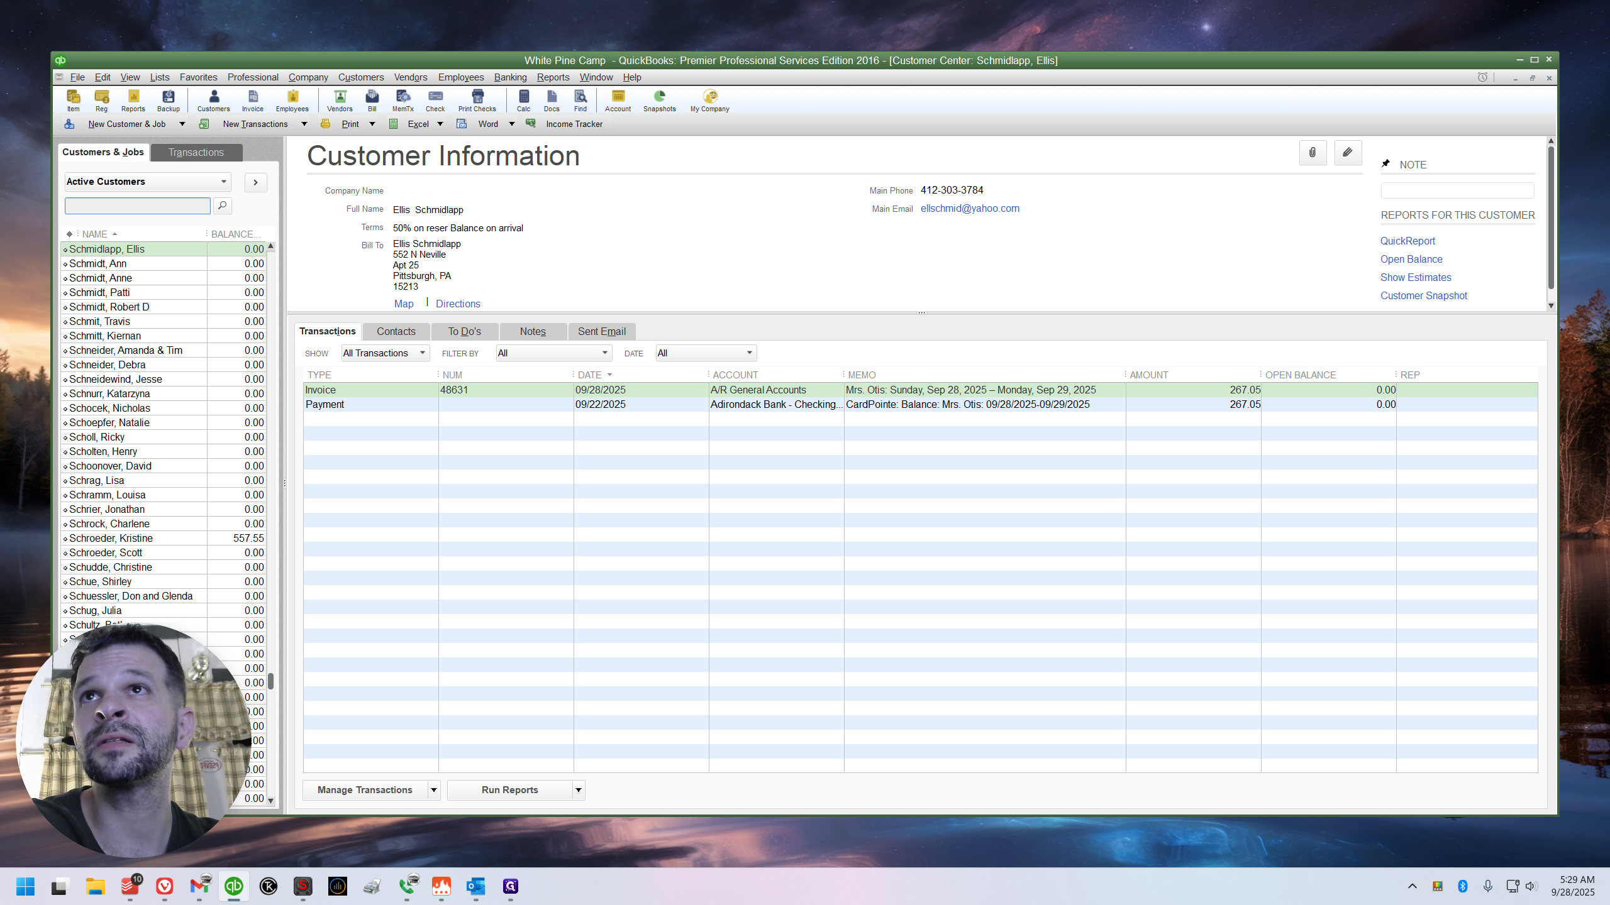Viewport: 1610px width, 905px height.
Task: Expand the Manage Transactions arrow
Action: [434, 790]
